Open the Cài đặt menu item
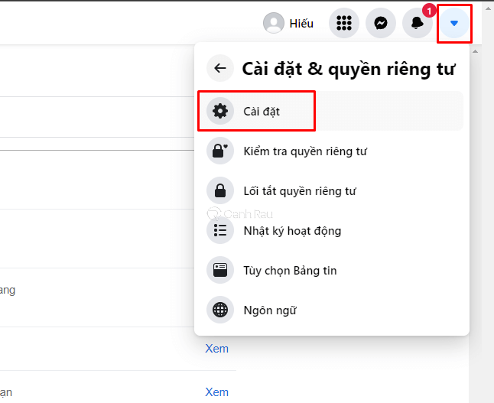The width and height of the screenshot is (494, 403). (331, 111)
